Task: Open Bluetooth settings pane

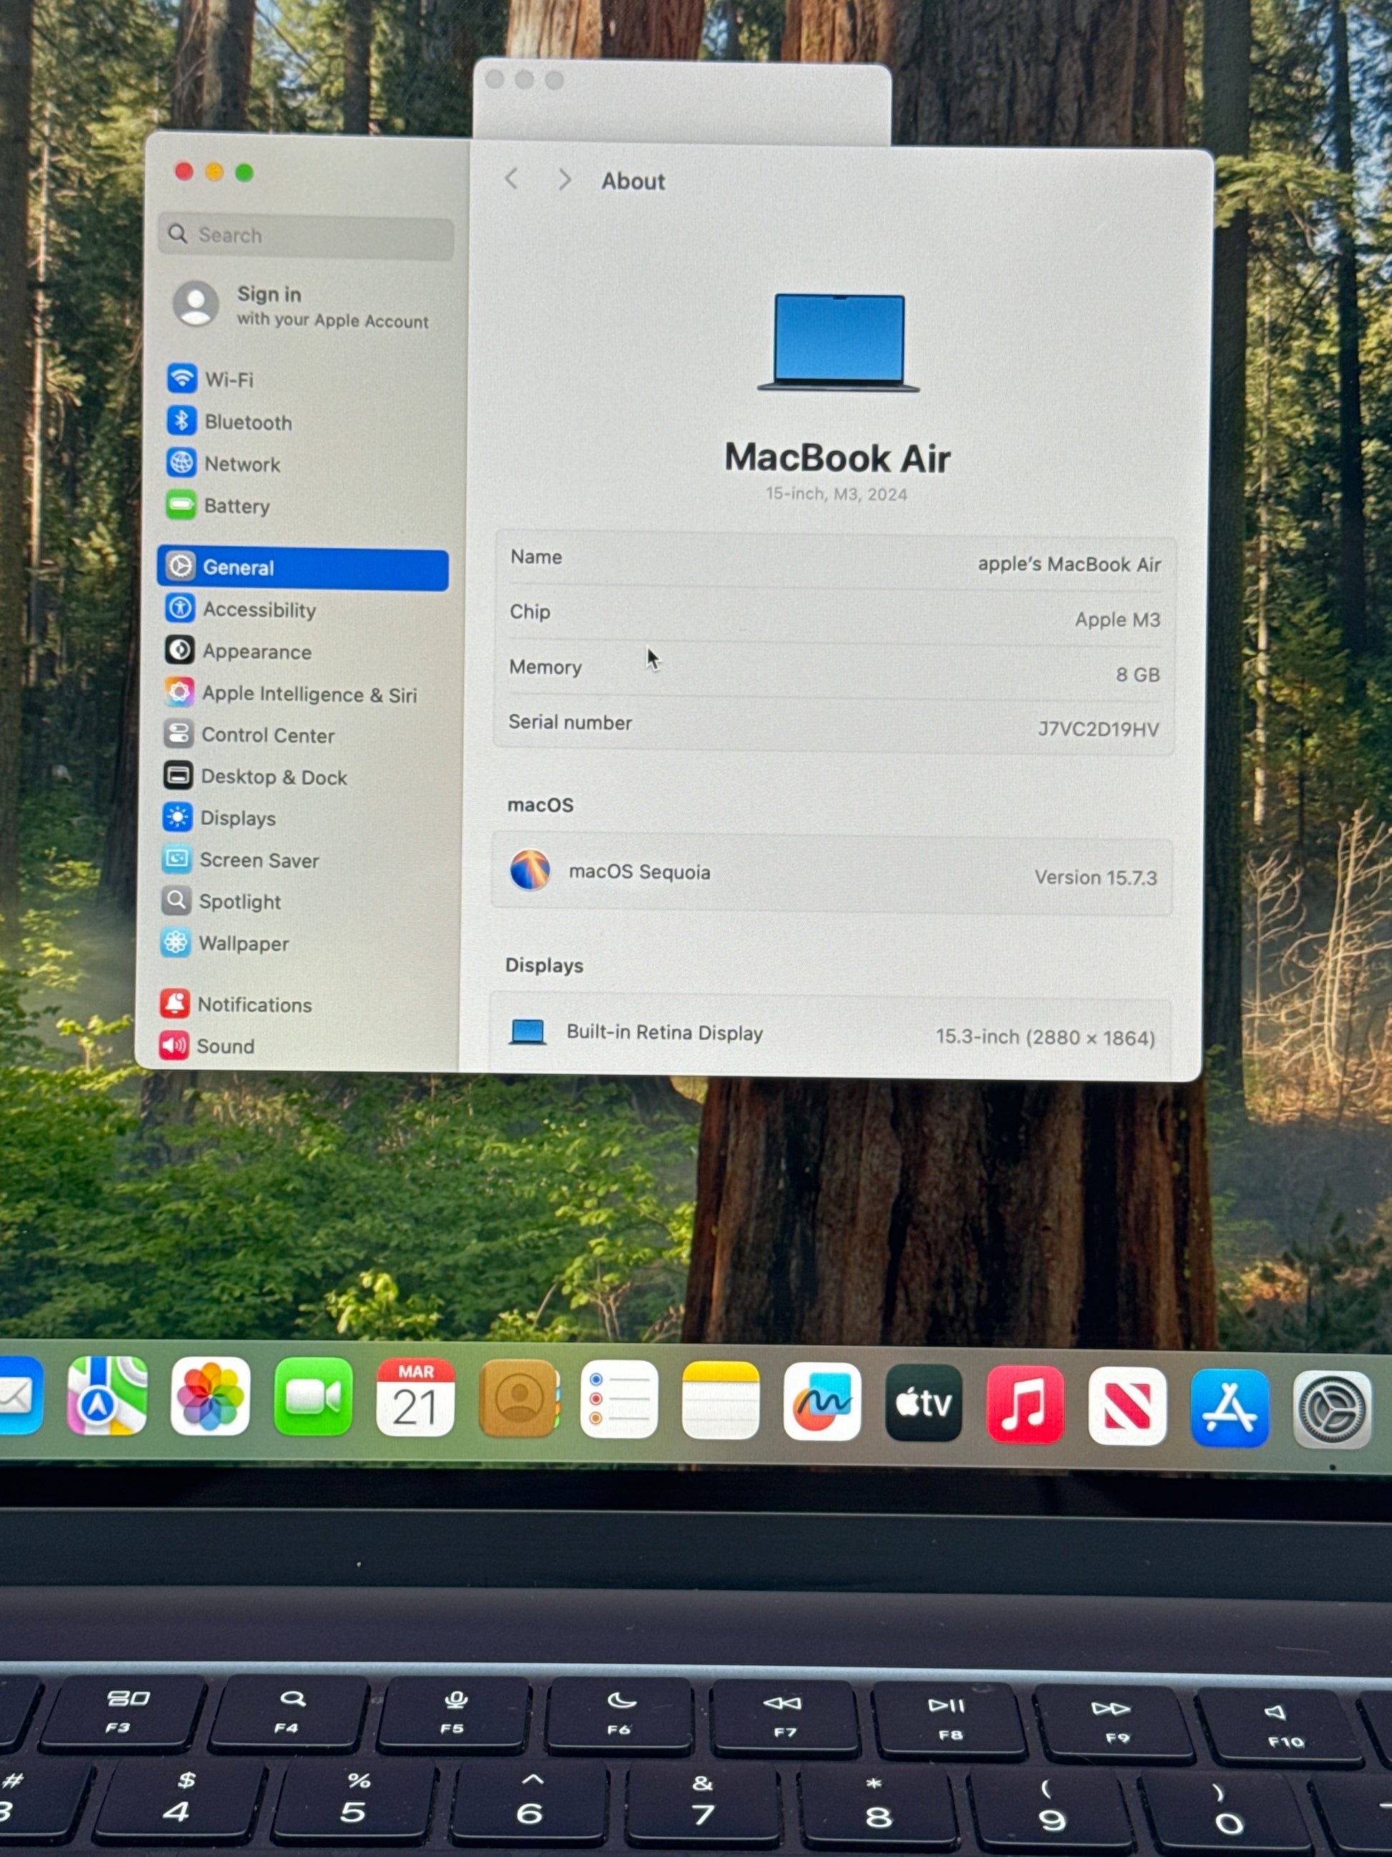Action: pyautogui.click(x=247, y=422)
